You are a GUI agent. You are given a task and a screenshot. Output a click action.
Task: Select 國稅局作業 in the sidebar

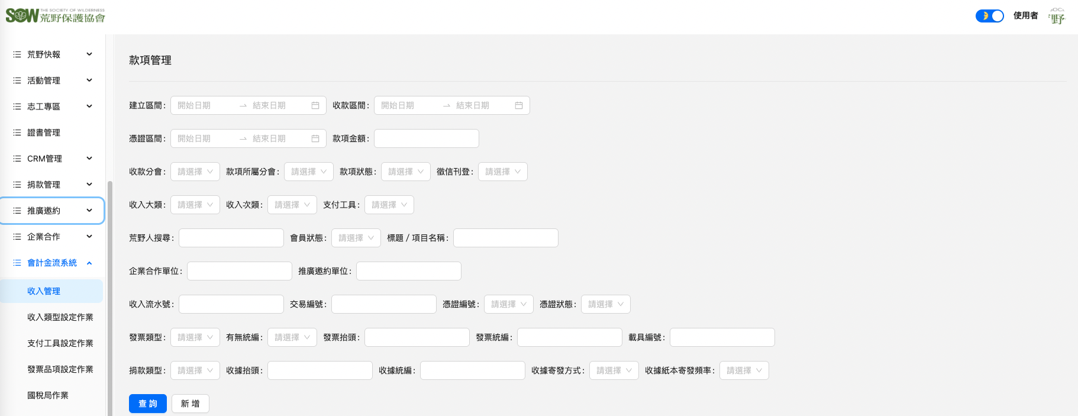click(x=48, y=395)
